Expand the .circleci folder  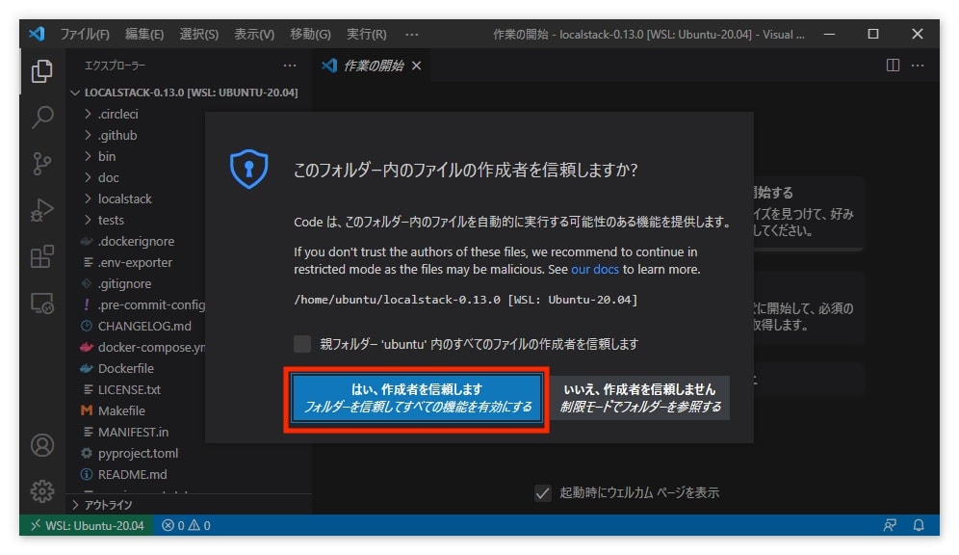tap(118, 114)
